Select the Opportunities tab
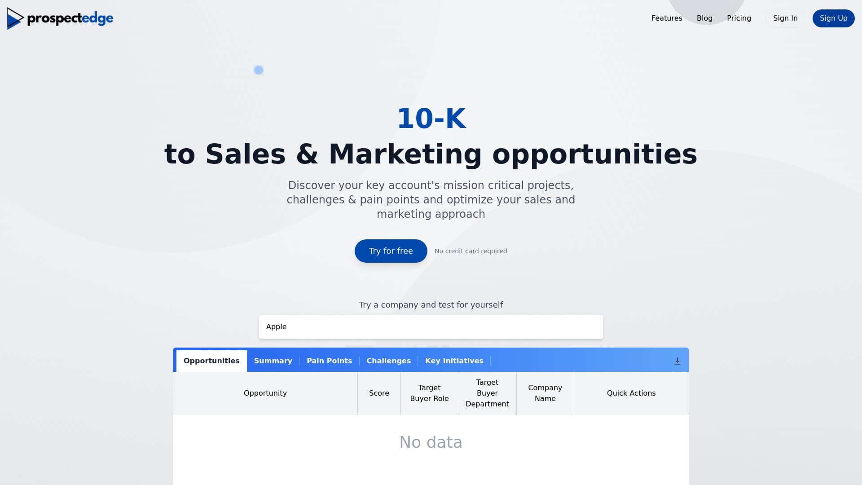The image size is (862, 485). [x=211, y=361]
